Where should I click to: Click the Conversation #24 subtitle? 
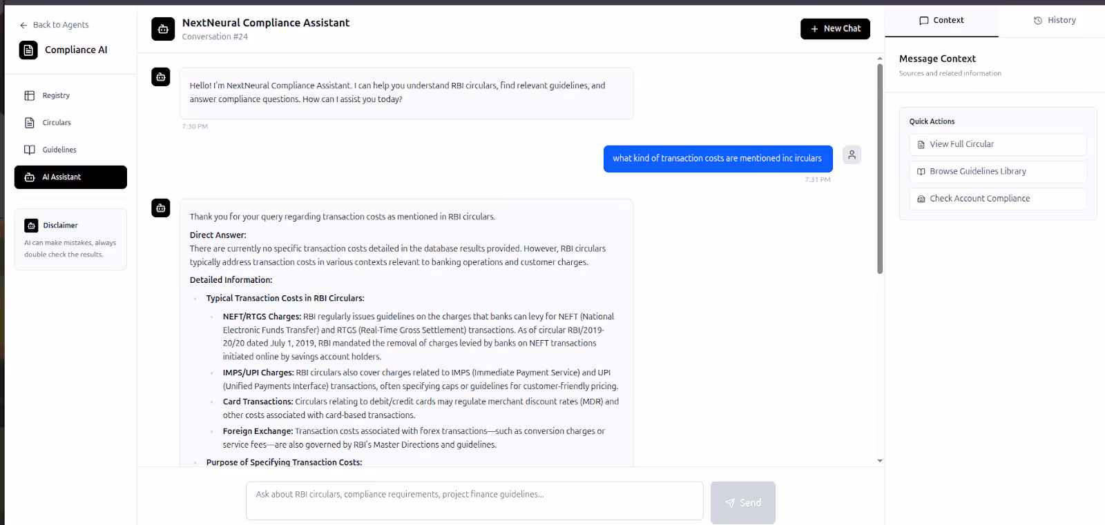[215, 37]
